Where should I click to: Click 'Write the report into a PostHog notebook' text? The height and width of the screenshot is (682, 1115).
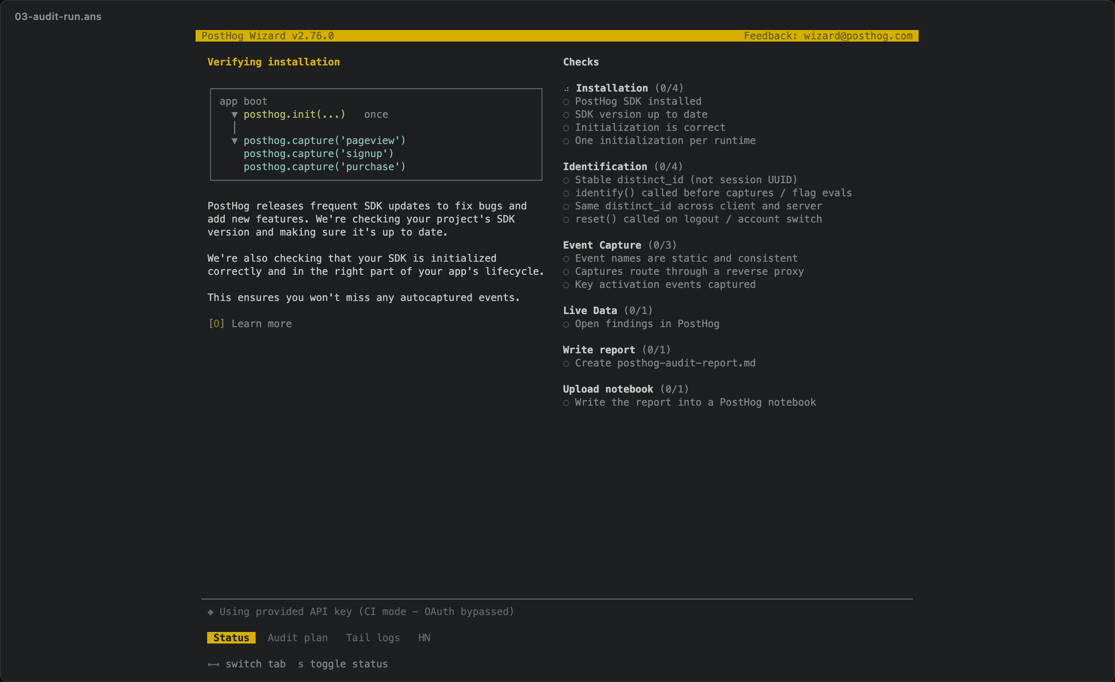[695, 403]
